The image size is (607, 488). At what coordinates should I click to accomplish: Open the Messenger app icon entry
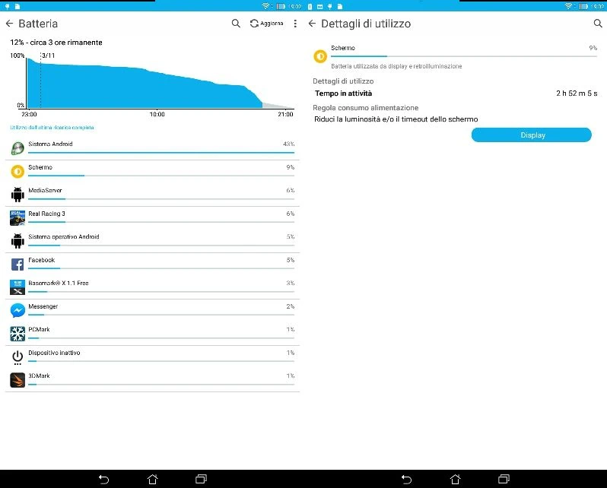[17, 311]
